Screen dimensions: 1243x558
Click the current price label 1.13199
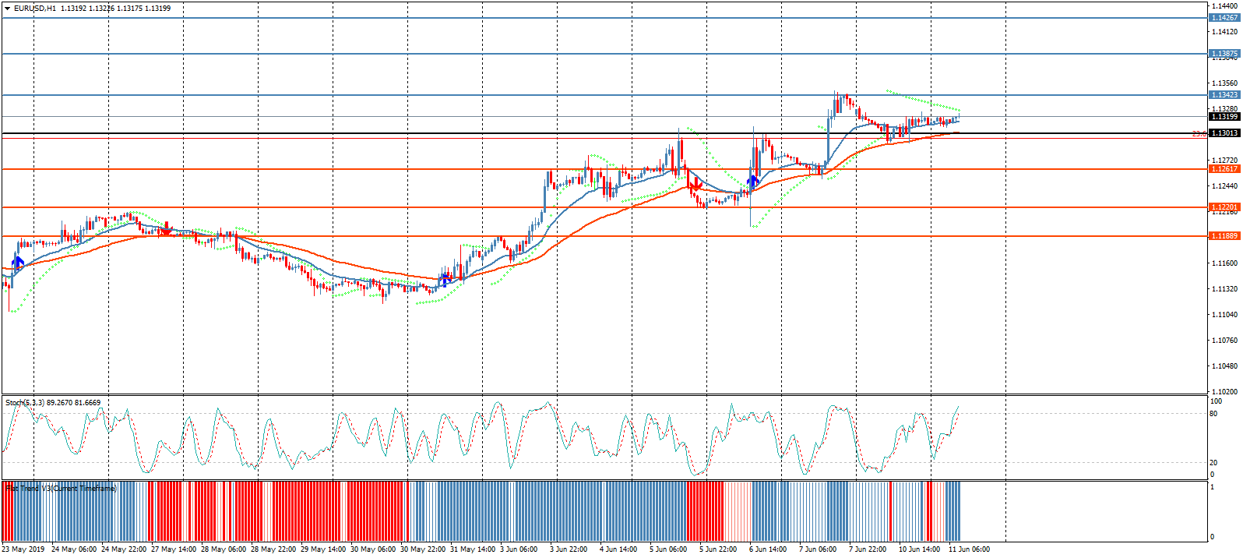[1223, 117]
